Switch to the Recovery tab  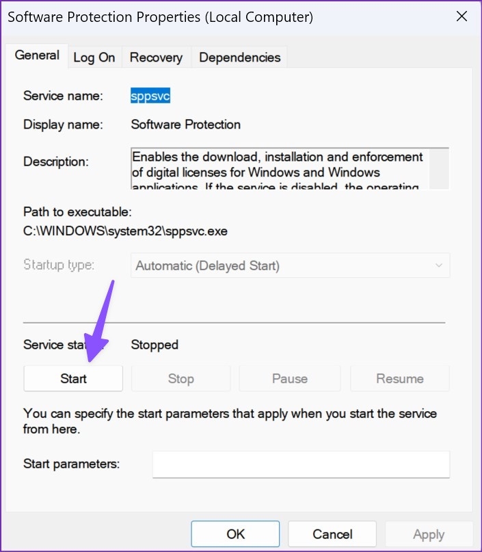pos(156,57)
